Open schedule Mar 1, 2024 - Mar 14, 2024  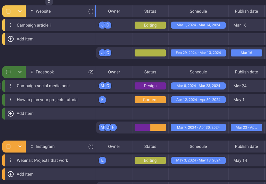198,25
